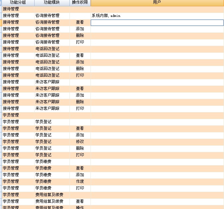Click 学员登记 module cell without a permission
This screenshot has height=209, width=224.
52,122
